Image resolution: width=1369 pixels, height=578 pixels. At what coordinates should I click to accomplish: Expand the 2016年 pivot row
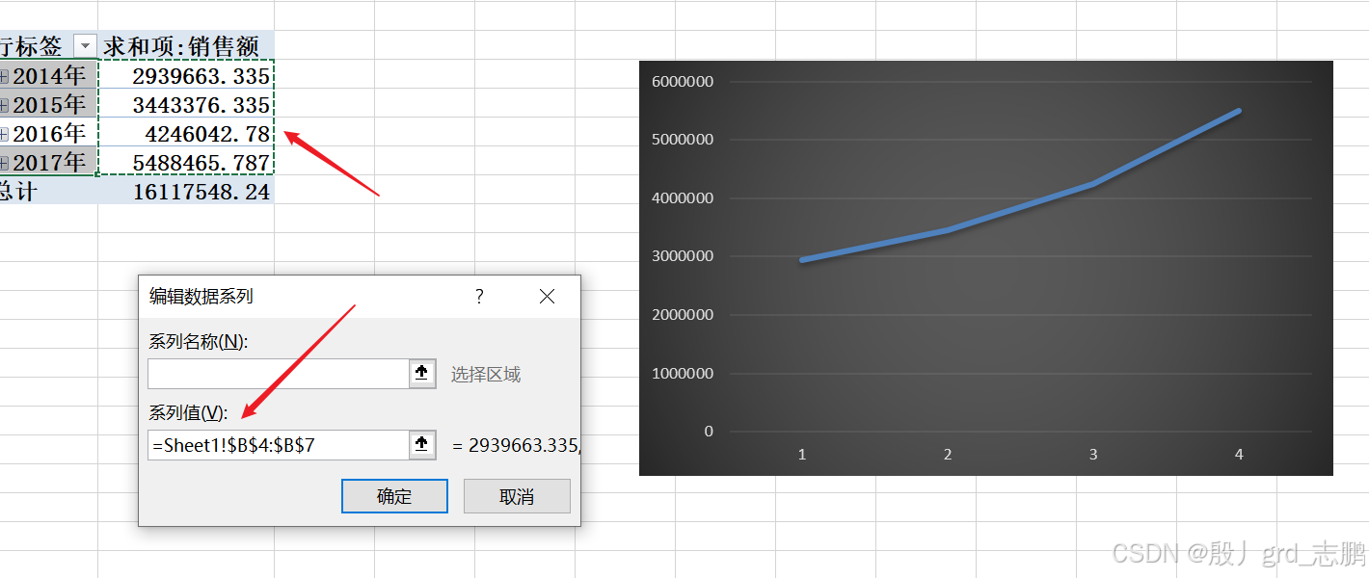coord(4,134)
